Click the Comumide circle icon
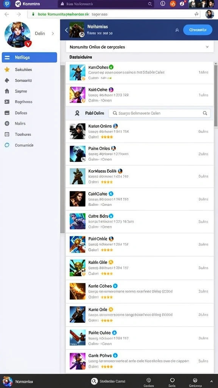The image size is (218, 388). pos(7,145)
